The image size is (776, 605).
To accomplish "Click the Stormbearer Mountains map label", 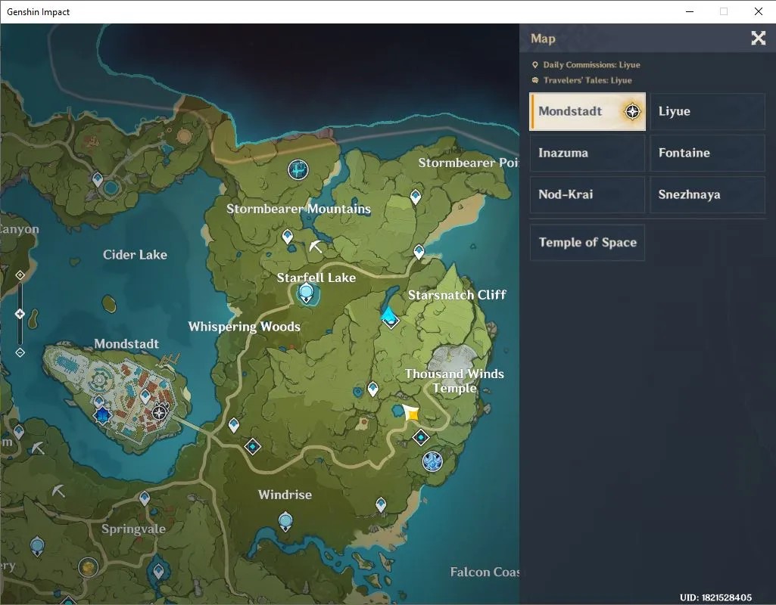I will click(x=298, y=209).
